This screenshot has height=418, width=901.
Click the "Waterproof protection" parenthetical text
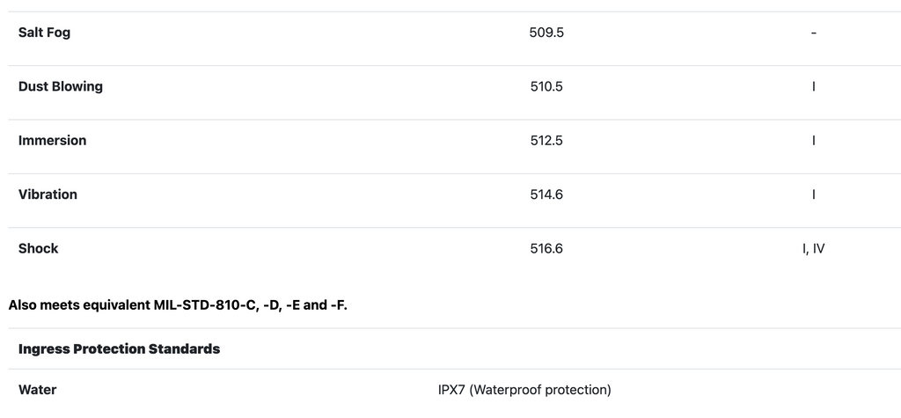540,389
